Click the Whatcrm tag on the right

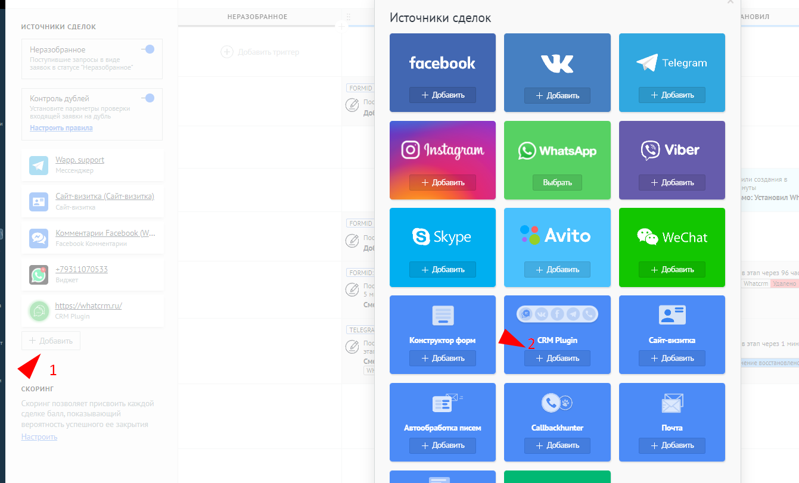tap(756, 284)
